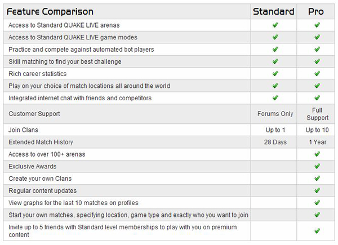The image size is (338, 245).
Task: Click the 28 Days match history cell
Action: pos(275,142)
